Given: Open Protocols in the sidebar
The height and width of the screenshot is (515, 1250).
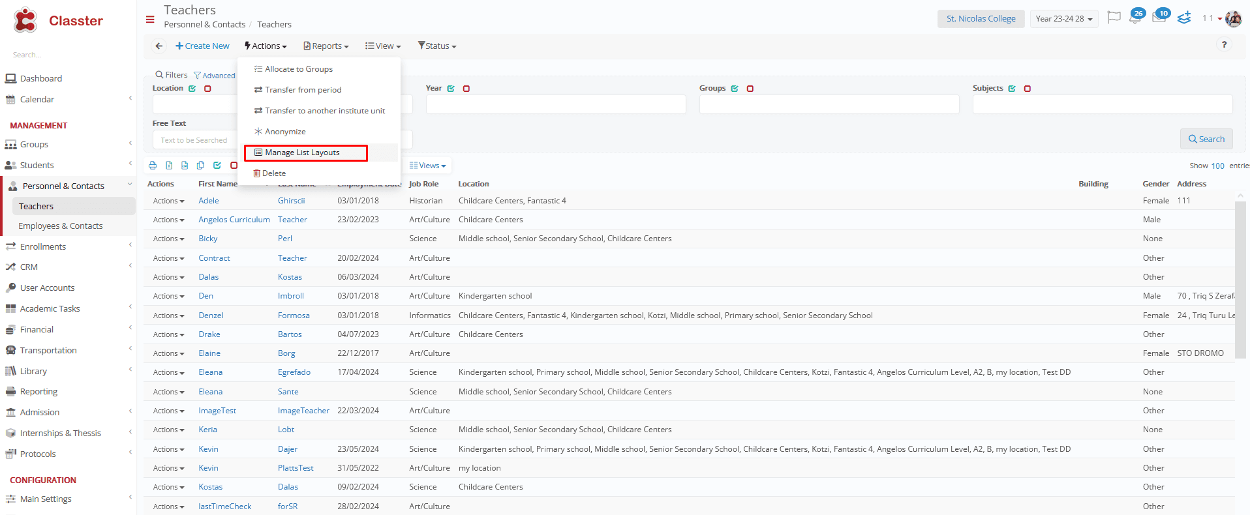Looking at the screenshot, I should point(38,454).
